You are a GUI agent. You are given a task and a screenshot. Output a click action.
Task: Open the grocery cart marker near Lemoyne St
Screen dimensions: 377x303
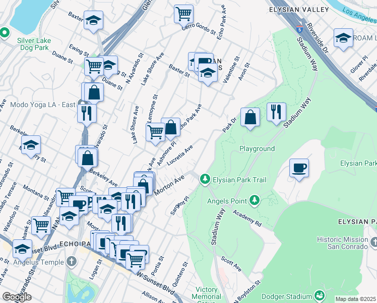click(x=155, y=132)
